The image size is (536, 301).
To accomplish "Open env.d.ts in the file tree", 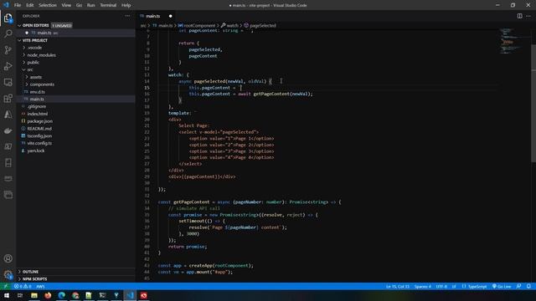I will tap(37, 92).
